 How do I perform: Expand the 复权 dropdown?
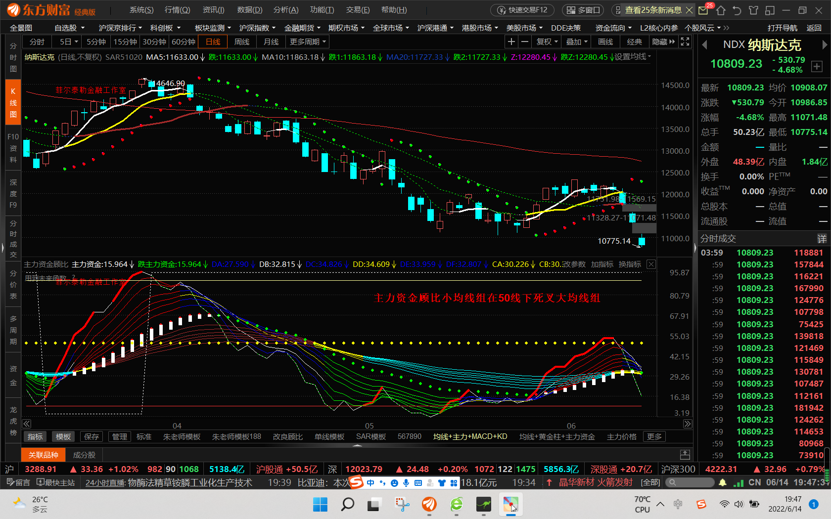click(x=547, y=42)
